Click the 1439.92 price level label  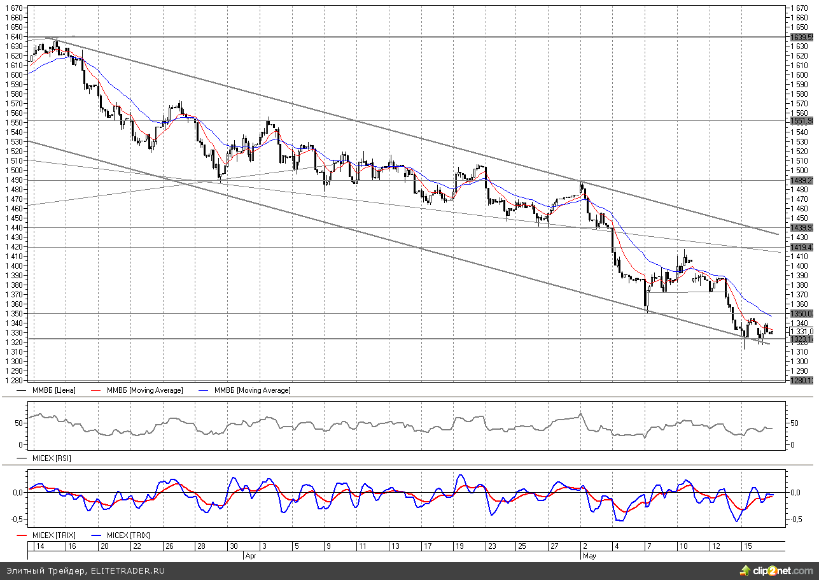coord(801,228)
